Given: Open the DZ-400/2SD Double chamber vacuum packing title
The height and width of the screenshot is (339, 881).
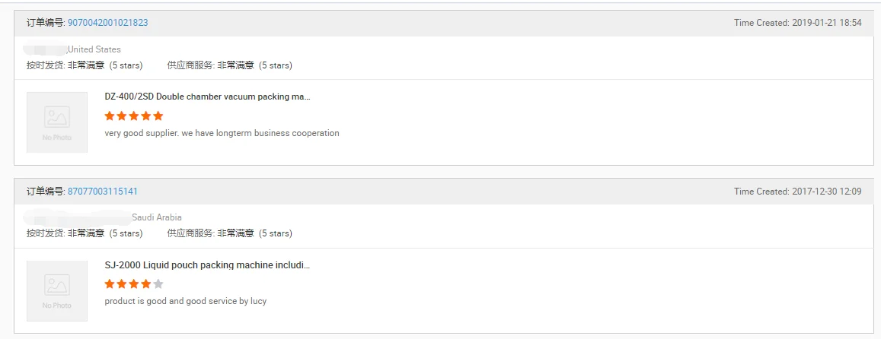Looking at the screenshot, I should pyautogui.click(x=207, y=97).
